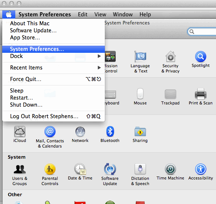This screenshot has height=204, width=216.
Task: Open Network preferences
Action: point(80,135)
